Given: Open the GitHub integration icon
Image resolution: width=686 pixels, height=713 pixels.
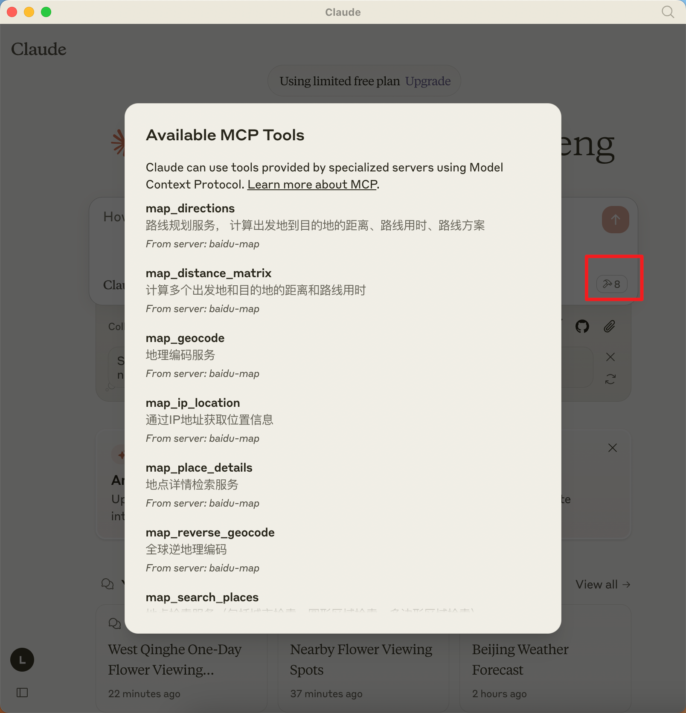Looking at the screenshot, I should [582, 327].
